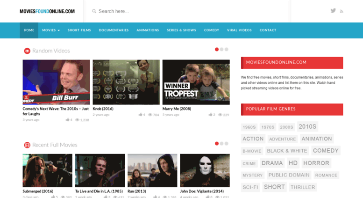
Task: Select the HD genre tag
Action: coord(293,163)
